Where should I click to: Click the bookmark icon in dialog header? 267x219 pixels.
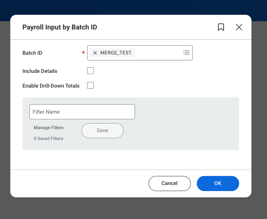coord(221,27)
